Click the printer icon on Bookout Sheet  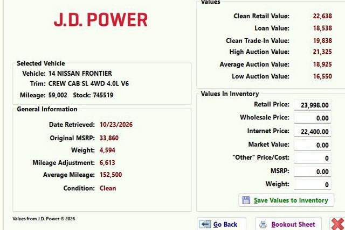[263, 224]
